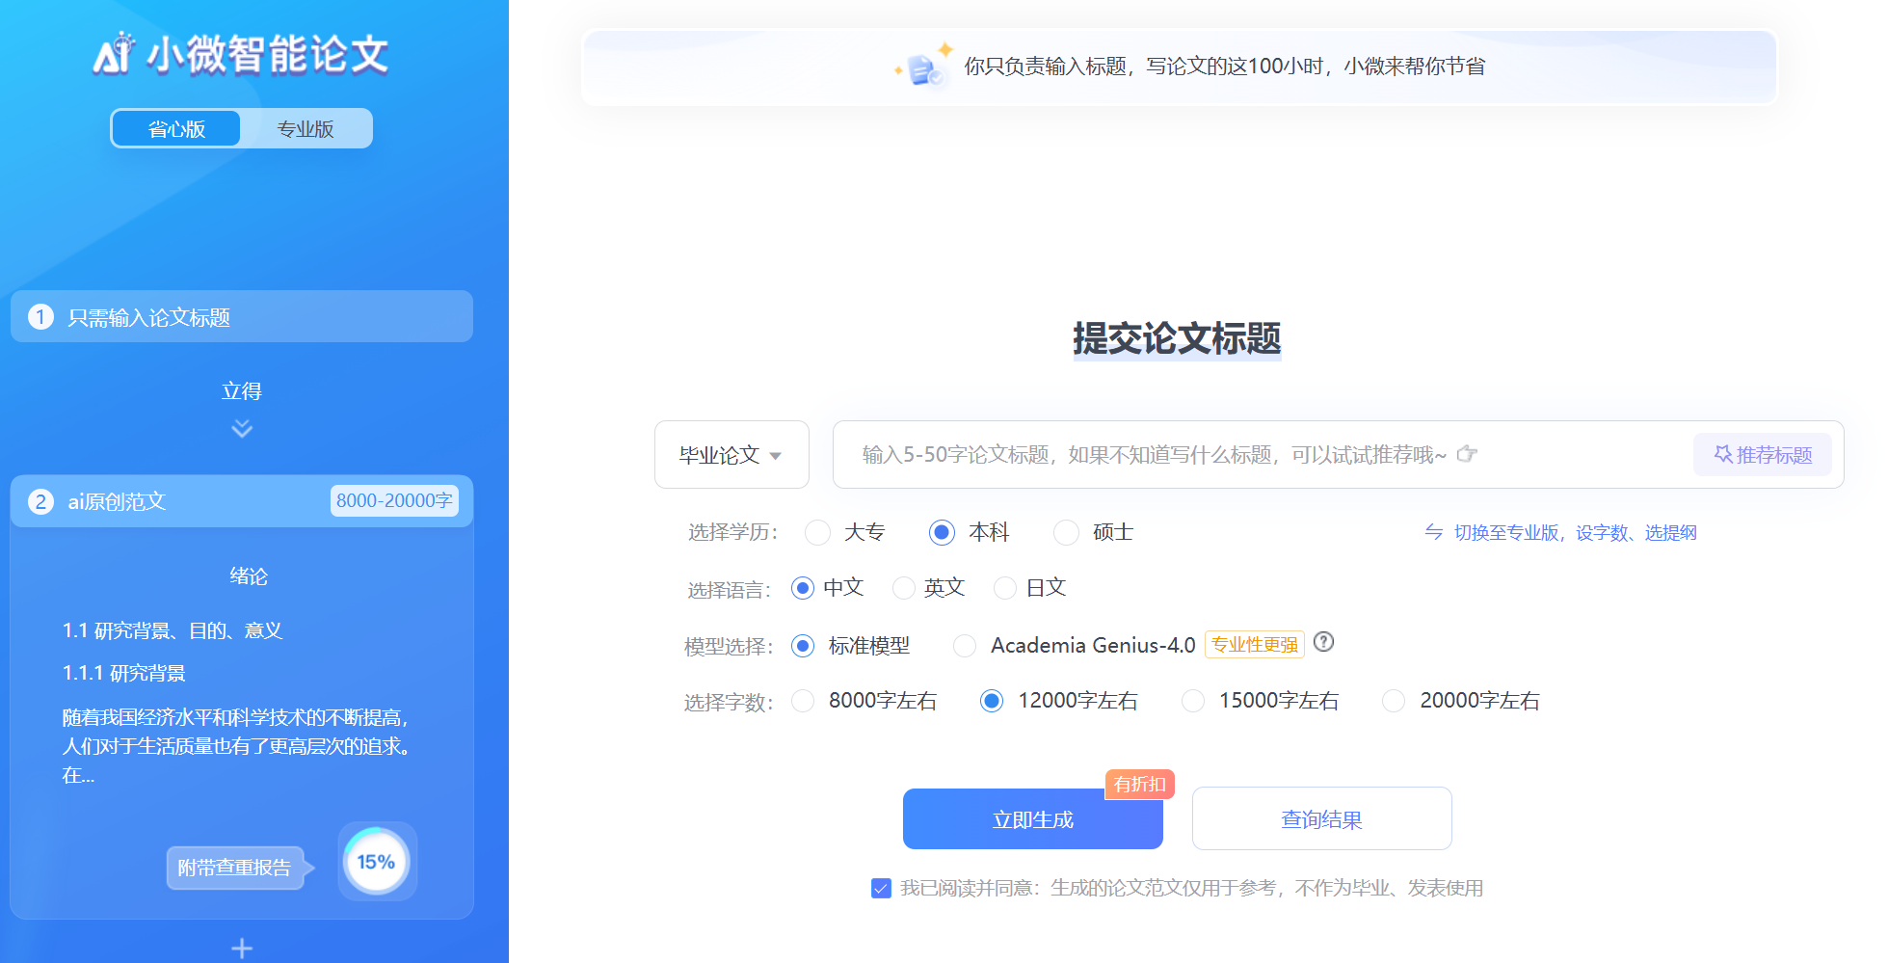The height and width of the screenshot is (963, 1888).
Task: Click the magic wand icon on 推荐标题
Action: pos(1724,454)
